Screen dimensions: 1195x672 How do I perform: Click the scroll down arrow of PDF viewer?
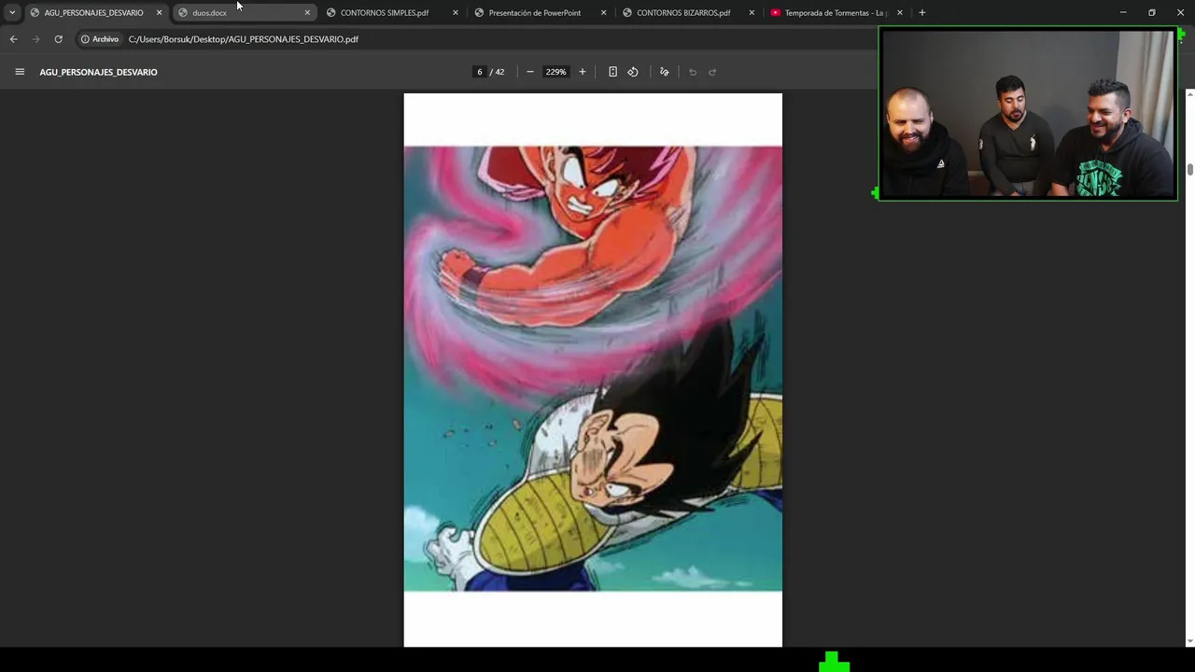(x=1189, y=642)
